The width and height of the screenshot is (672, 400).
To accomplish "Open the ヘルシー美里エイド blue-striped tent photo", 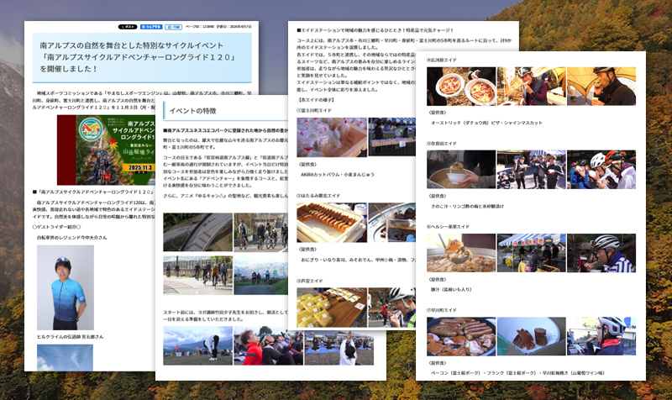I will 532,253.
